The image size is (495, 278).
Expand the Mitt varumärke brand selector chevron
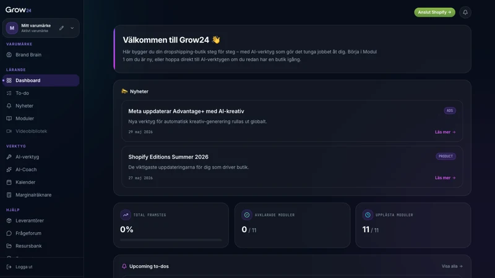point(72,28)
